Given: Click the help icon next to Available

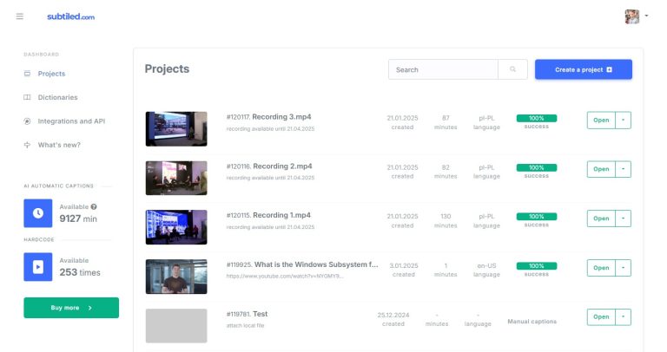Looking at the screenshot, I should point(94,206).
